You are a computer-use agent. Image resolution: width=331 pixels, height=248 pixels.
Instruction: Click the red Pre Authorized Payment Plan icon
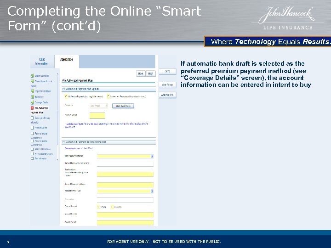(x=32, y=108)
